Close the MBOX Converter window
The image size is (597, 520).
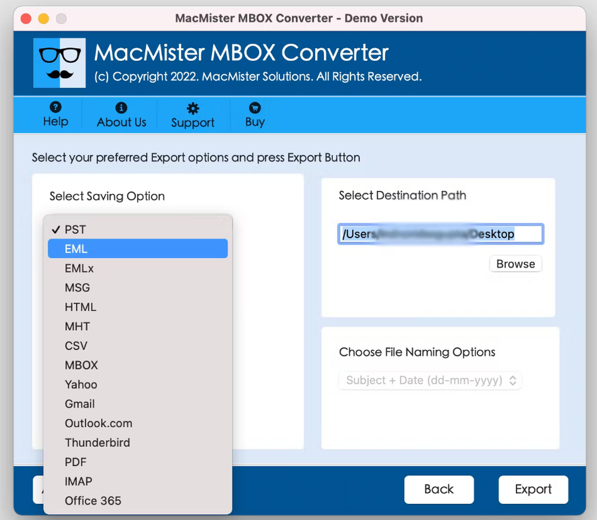[26, 18]
